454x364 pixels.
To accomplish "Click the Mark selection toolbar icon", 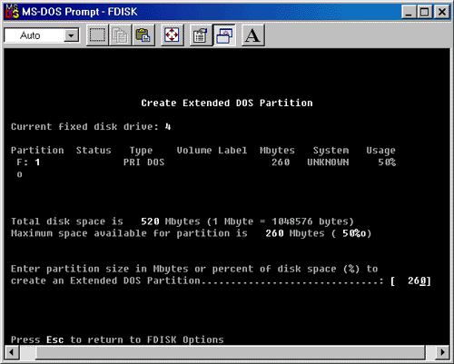I will 97,35.
